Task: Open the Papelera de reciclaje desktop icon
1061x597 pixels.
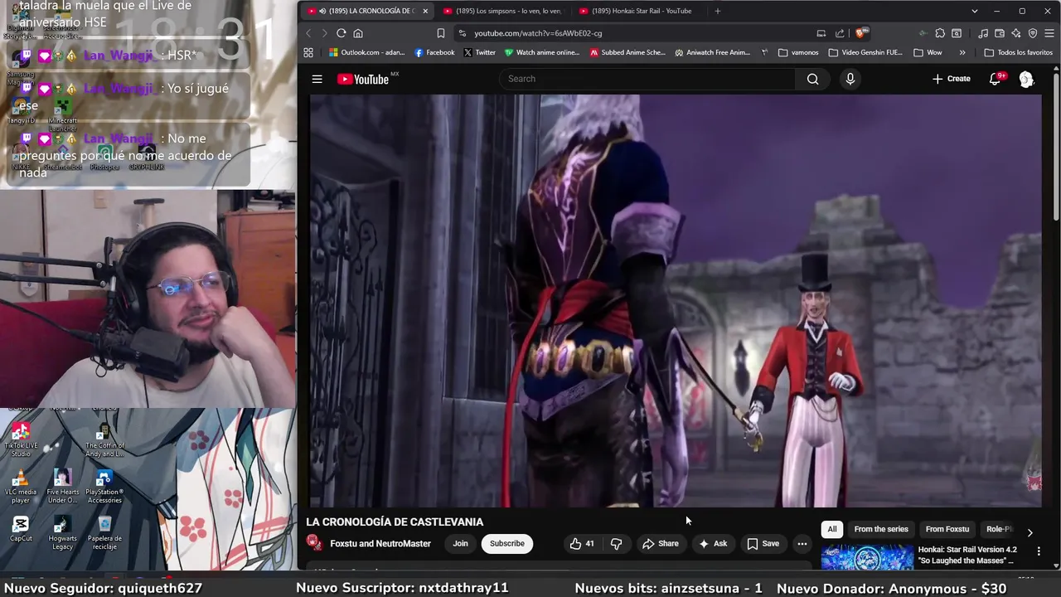Action: click(x=104, y=533)
